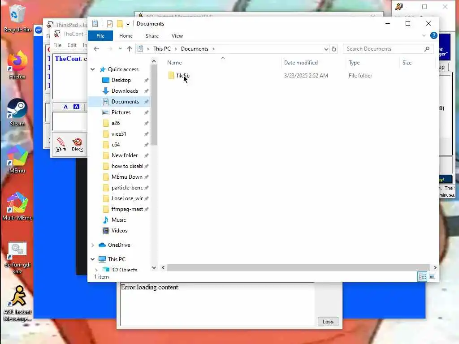Click the Less button below error message
Viewport: 459px width, 344px height.
coord(328,322)
